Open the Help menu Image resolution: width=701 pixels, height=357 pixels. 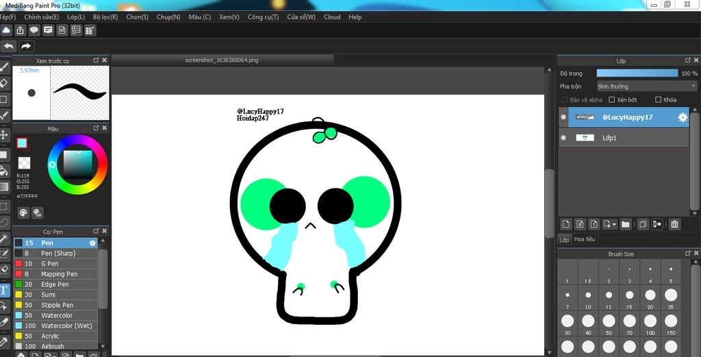355,17
